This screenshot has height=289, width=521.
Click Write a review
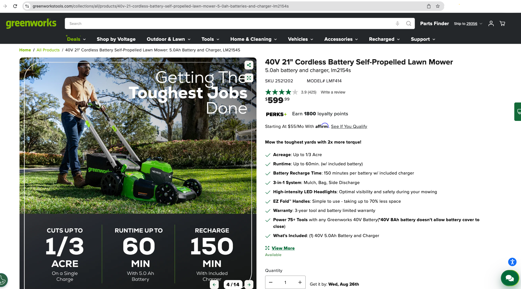[x=333, y=92]
